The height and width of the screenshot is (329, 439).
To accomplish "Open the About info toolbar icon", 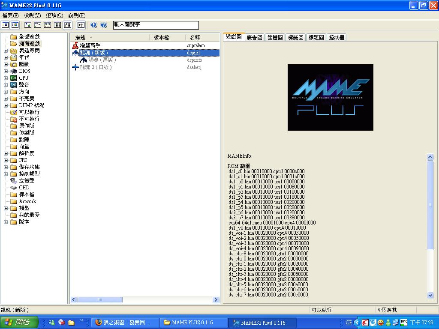I will 94,25.
